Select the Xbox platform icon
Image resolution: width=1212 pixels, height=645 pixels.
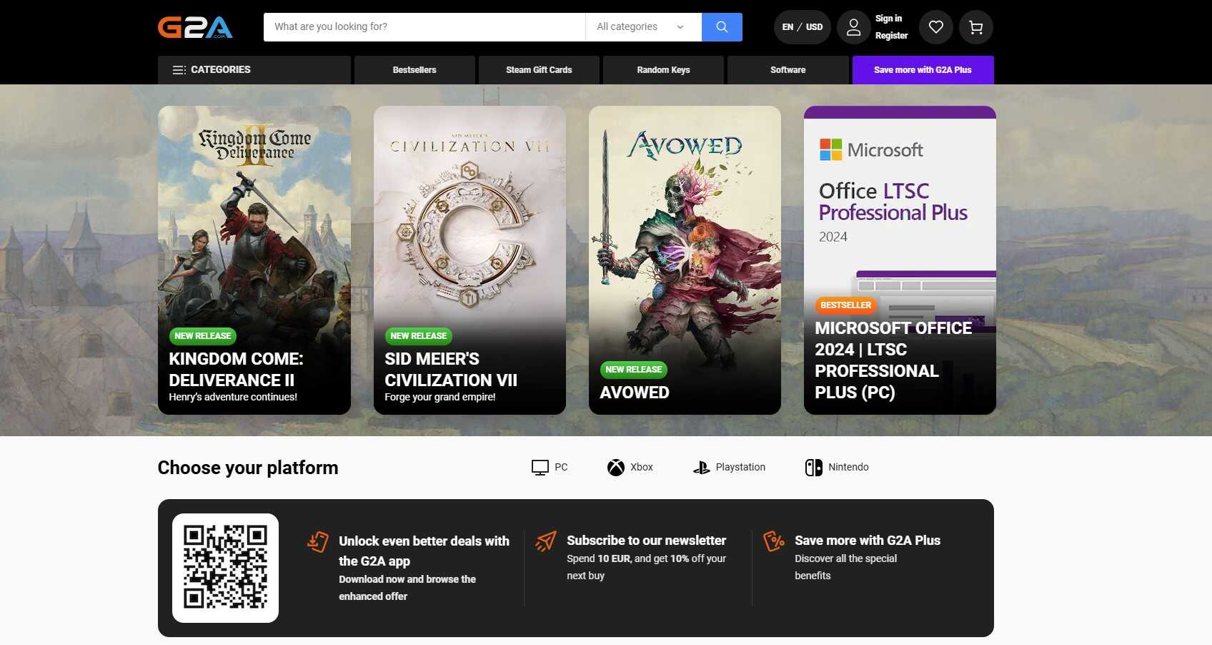point(616,468)
